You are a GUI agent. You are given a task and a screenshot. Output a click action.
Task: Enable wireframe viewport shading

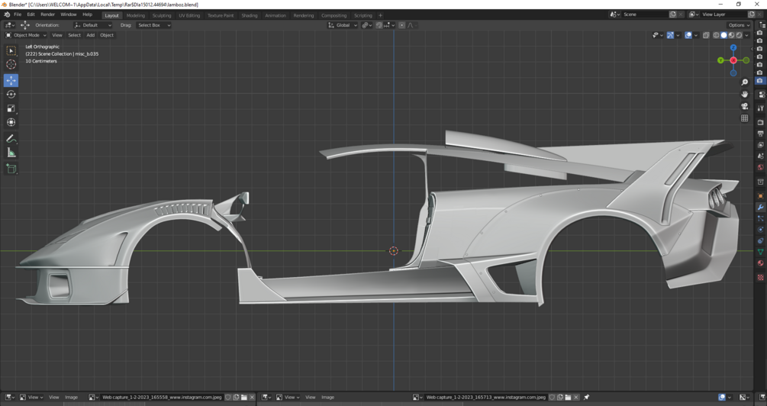[716, 35]
